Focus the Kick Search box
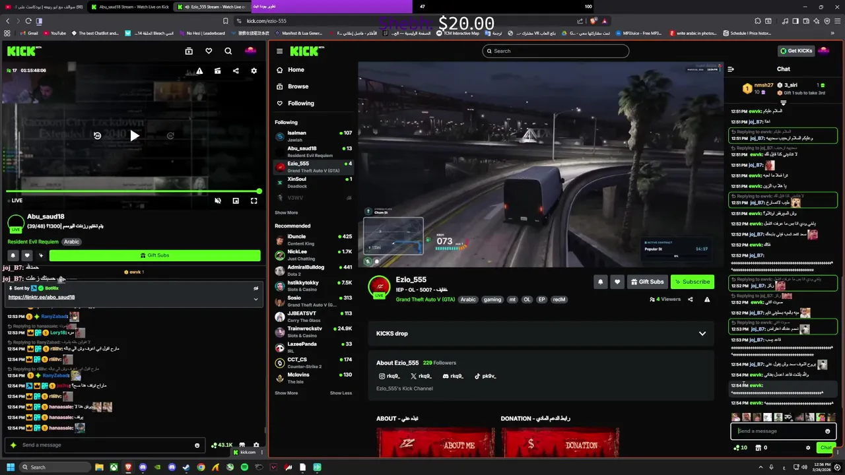The width and height of the screenshot is (845, 475). tap(555, 51)
